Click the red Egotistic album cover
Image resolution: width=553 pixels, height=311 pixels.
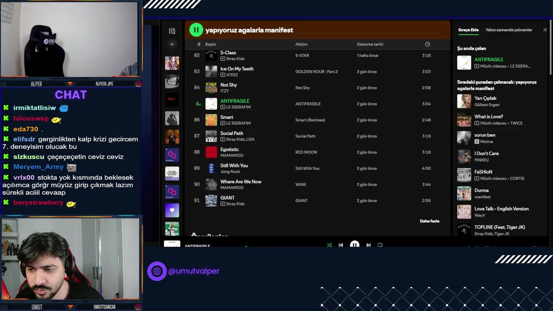(x=211, y=152)
